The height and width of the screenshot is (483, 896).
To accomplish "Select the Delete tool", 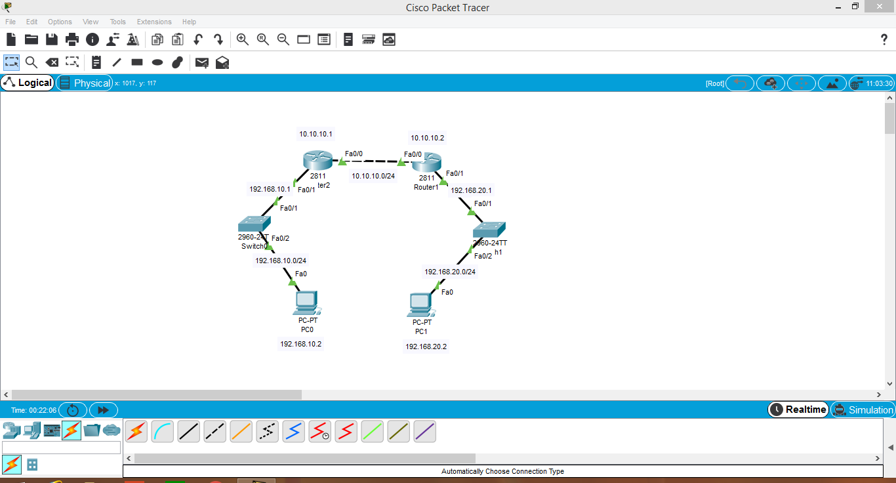I will coord(52,62).
